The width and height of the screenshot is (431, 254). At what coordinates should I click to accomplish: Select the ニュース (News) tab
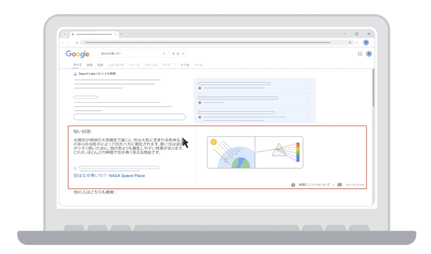tap(134, 65)
